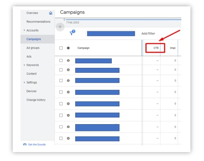This screenshot has height=161, width=204.
Task: Open the fourth campaign's status icon
Action: coord(68,92)
